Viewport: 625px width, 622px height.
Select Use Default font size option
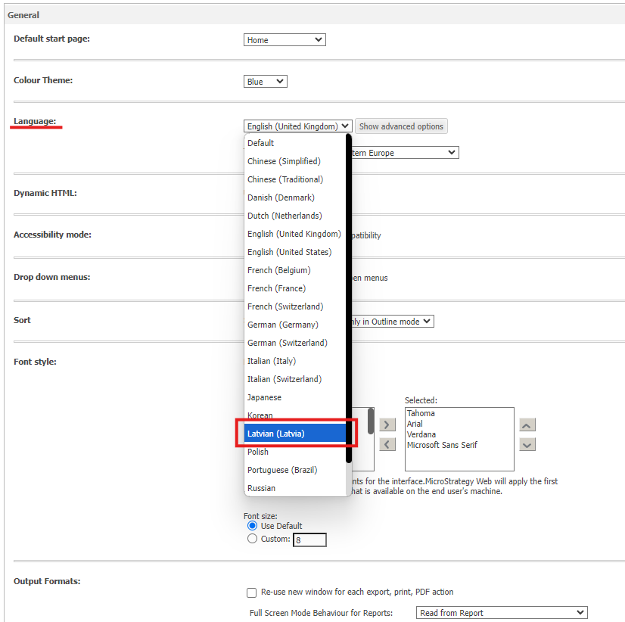click(252, 525)
